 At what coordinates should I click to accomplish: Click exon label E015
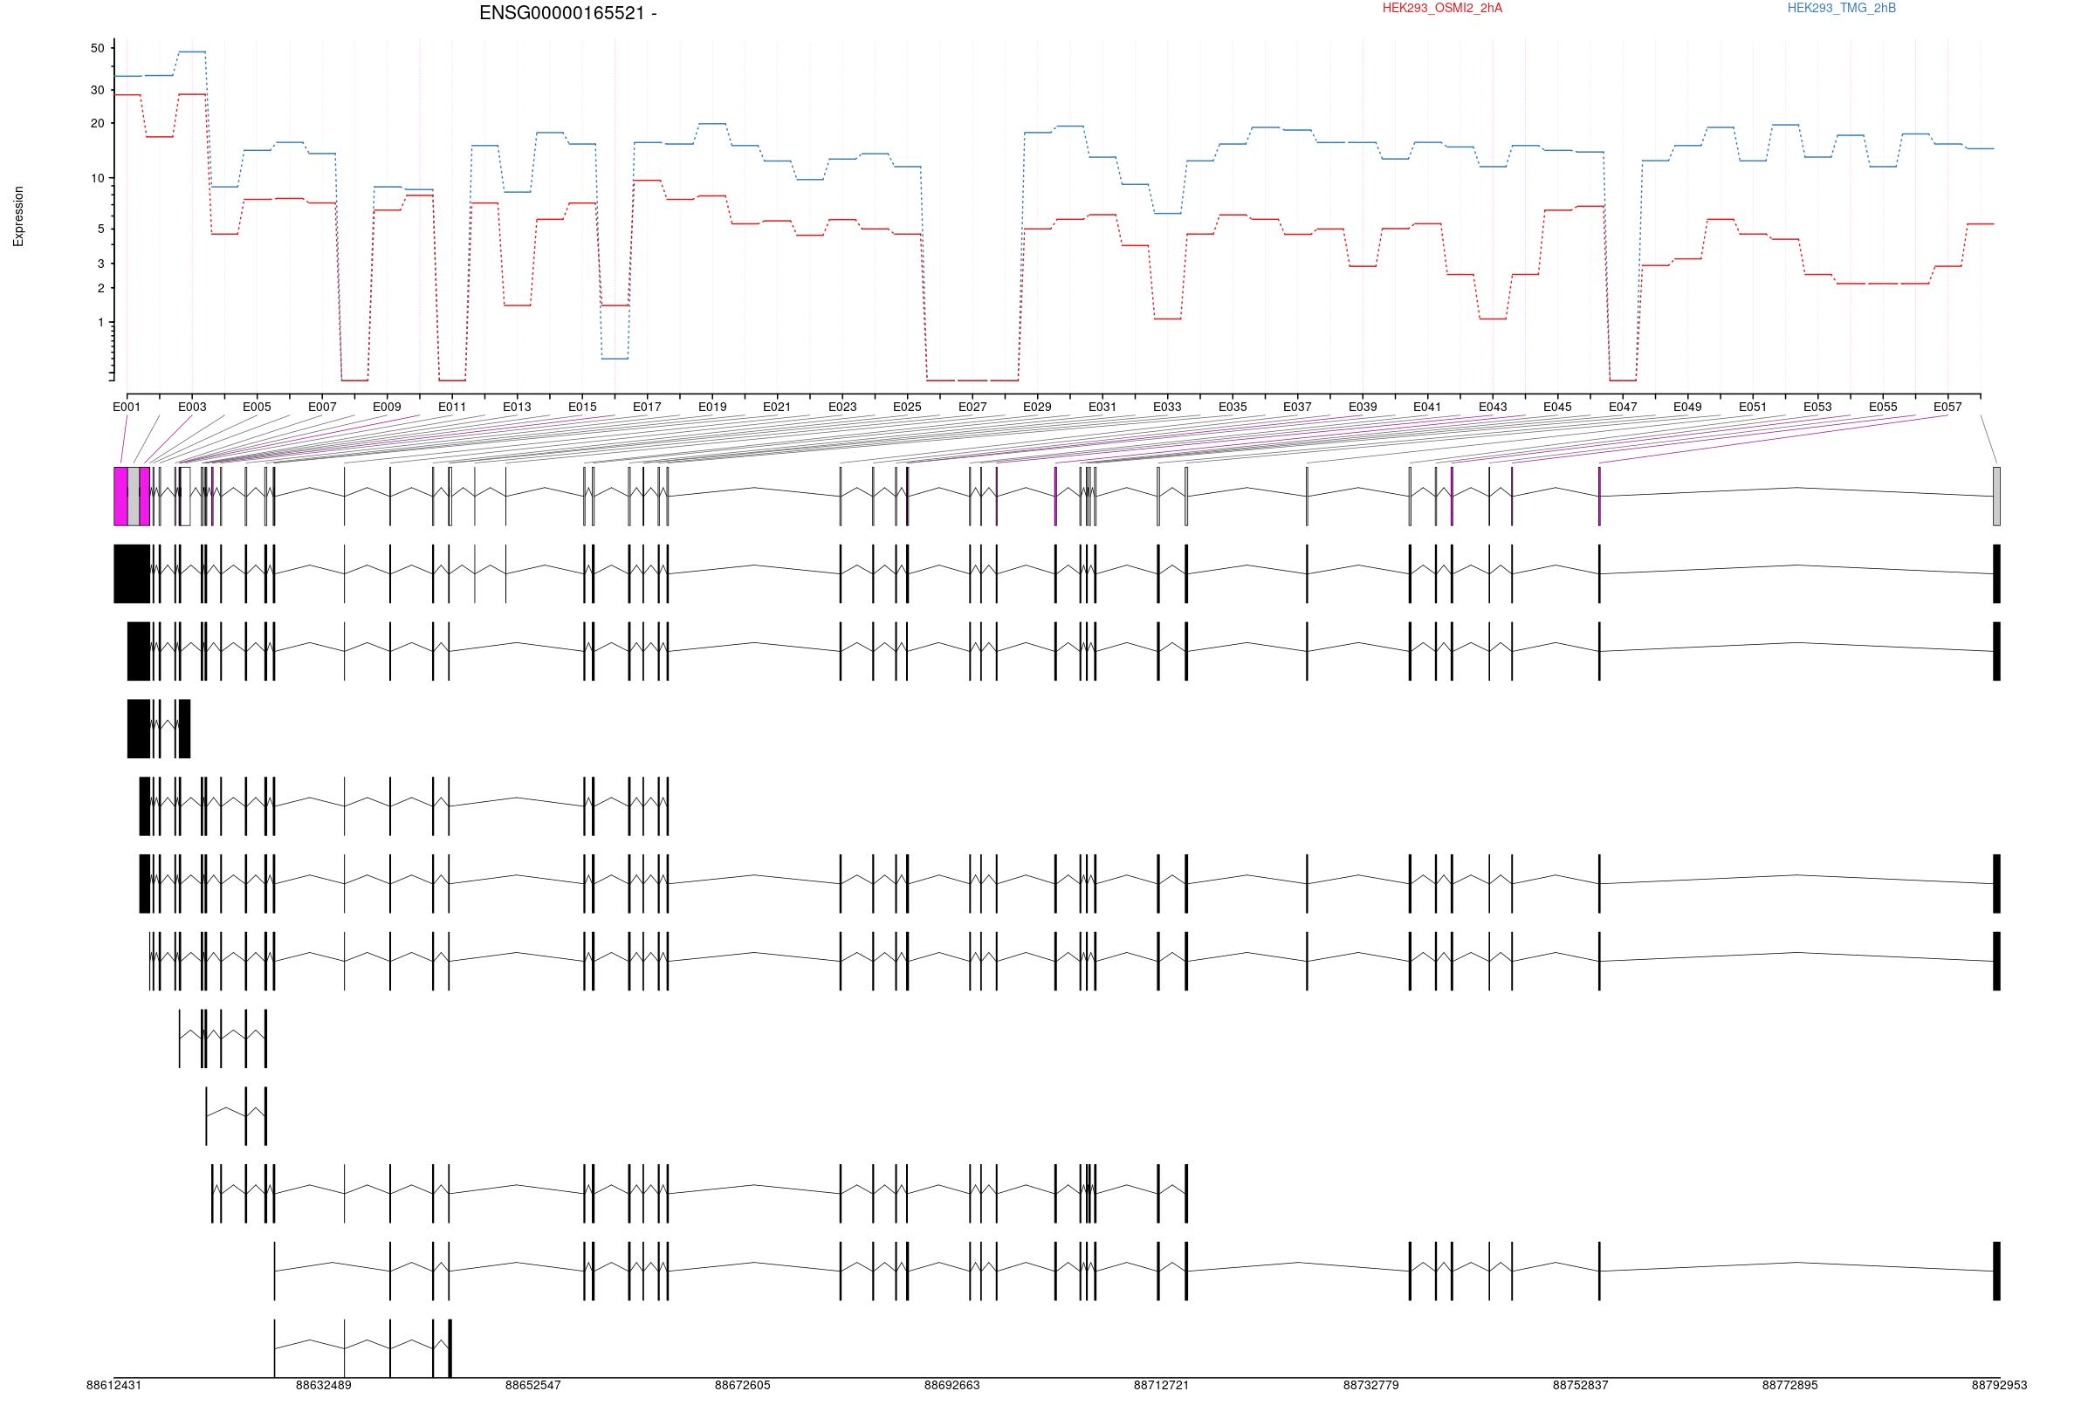(581, 407)
